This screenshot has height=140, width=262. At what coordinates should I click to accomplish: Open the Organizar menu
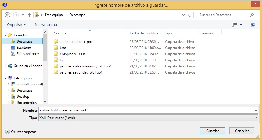tap(16, 25)
